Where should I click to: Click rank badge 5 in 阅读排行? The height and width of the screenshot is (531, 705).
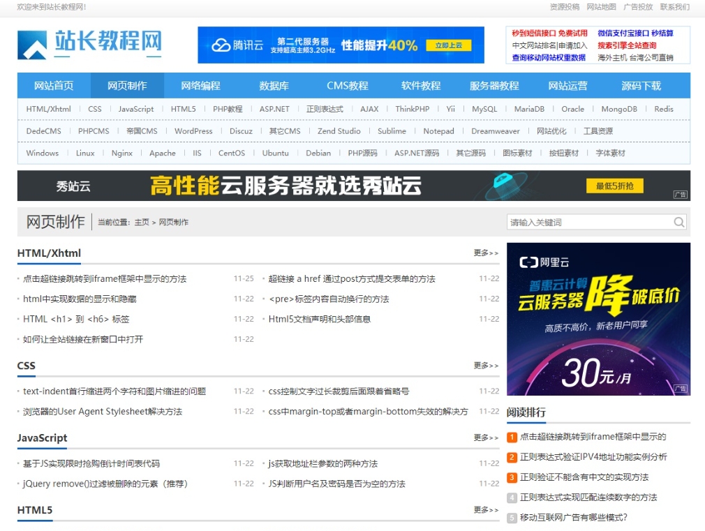pos(512,518)
